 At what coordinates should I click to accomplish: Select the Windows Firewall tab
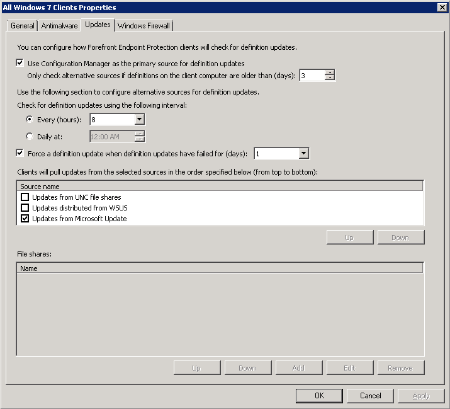click(143, 26)
